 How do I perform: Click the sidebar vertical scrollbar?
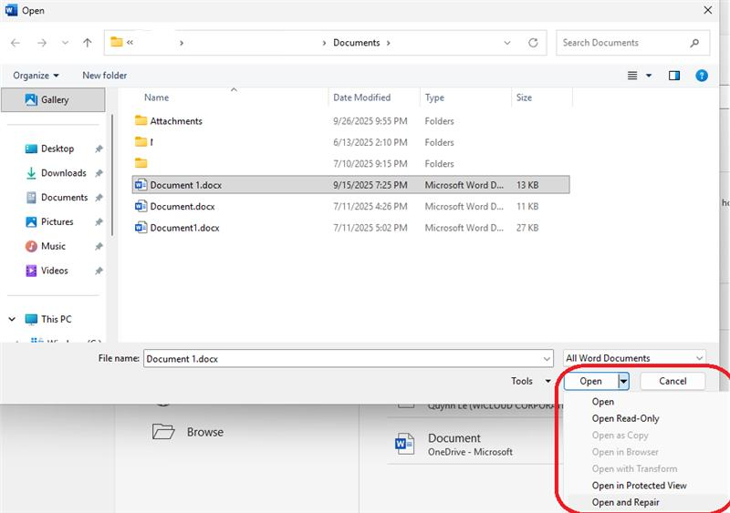pyautogui.click(x=112, y=174)
